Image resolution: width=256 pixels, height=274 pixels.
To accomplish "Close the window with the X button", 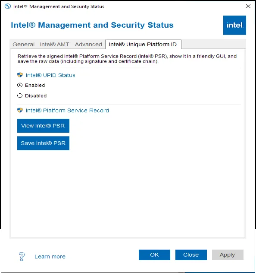I will coord(248,6).
